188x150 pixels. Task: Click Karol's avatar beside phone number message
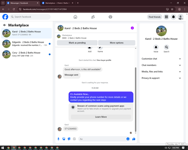point(59,129)
